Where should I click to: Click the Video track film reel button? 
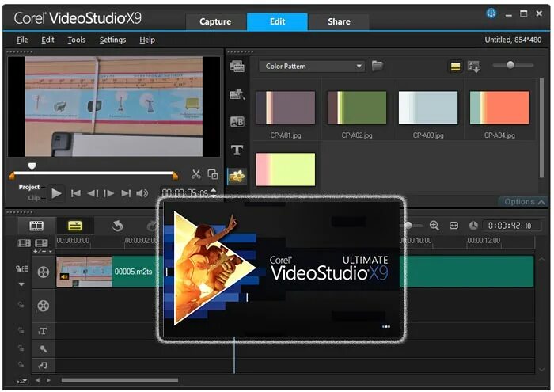coord(44,272)
